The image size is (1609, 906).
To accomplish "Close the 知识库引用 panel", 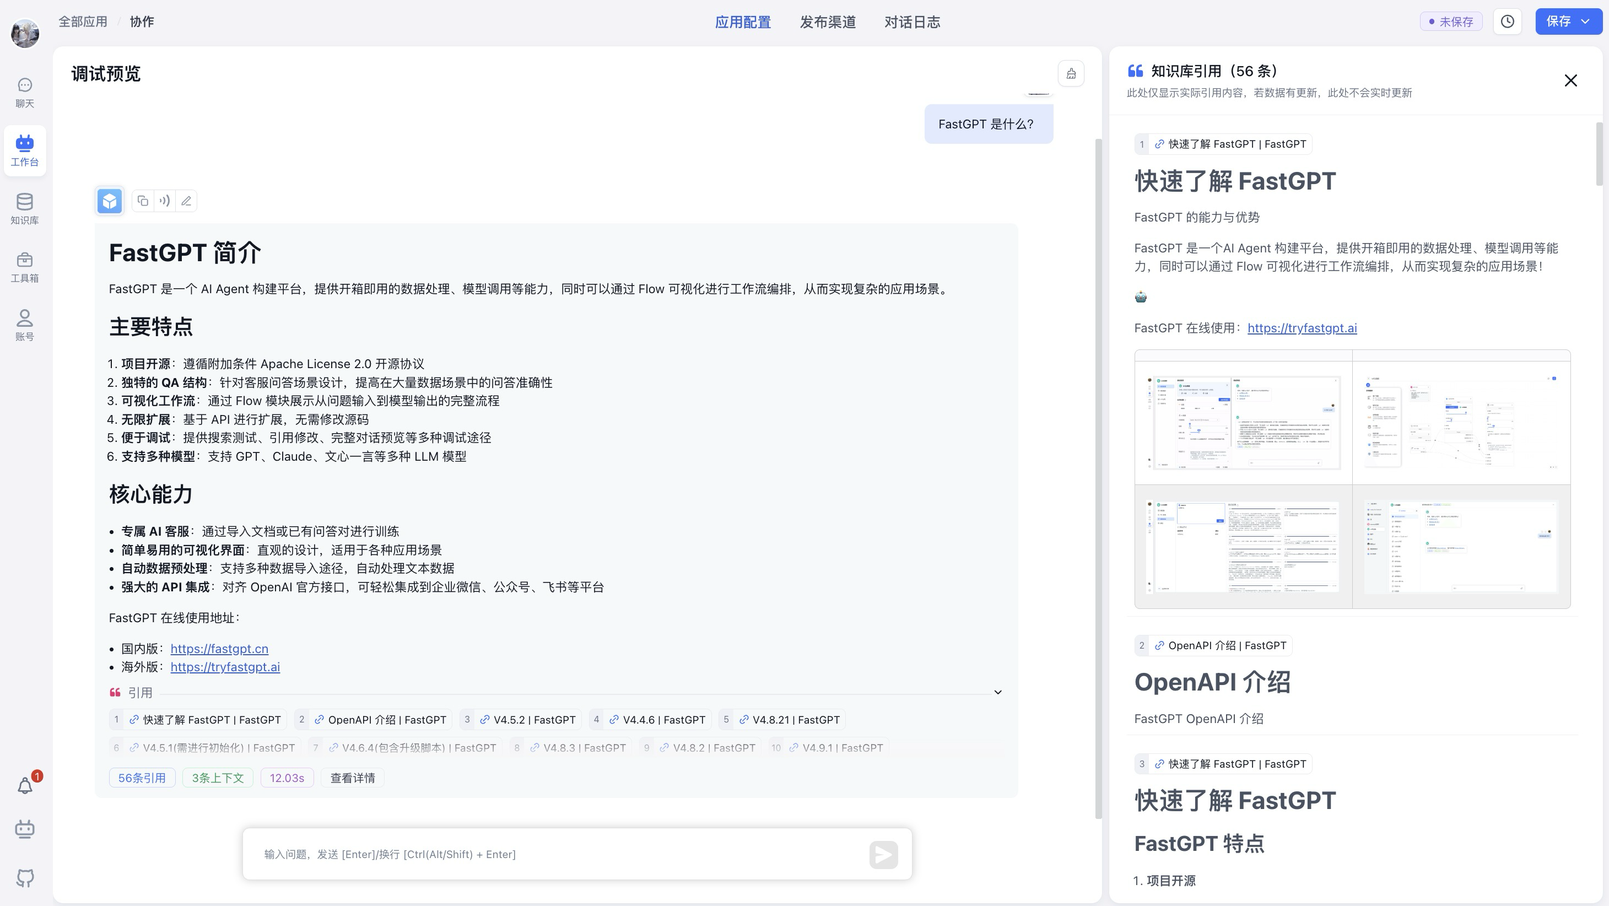I will pyautogui.click(x=1570, y=80).
